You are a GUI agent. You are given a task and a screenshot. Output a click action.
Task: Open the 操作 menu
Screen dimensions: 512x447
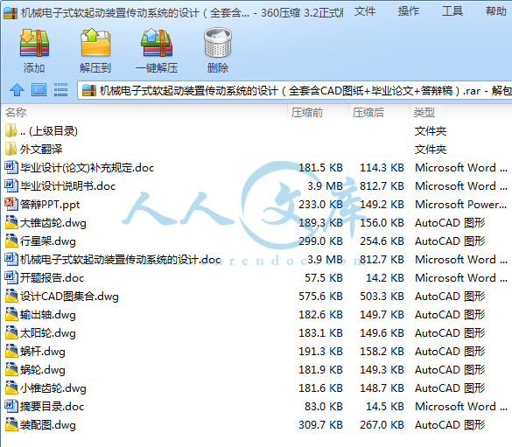(409, 11)
